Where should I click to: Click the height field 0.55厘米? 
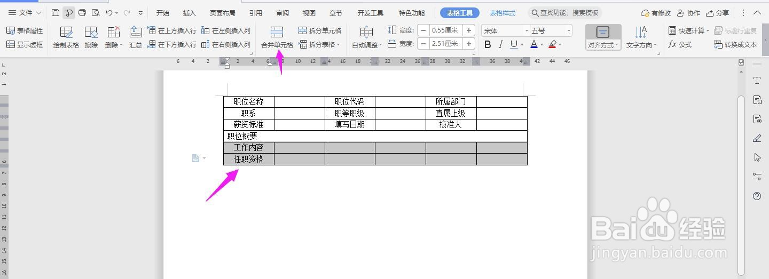pyautogui.click(x=446, y=31)
